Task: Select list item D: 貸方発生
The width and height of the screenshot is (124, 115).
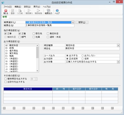Action: 21,53
